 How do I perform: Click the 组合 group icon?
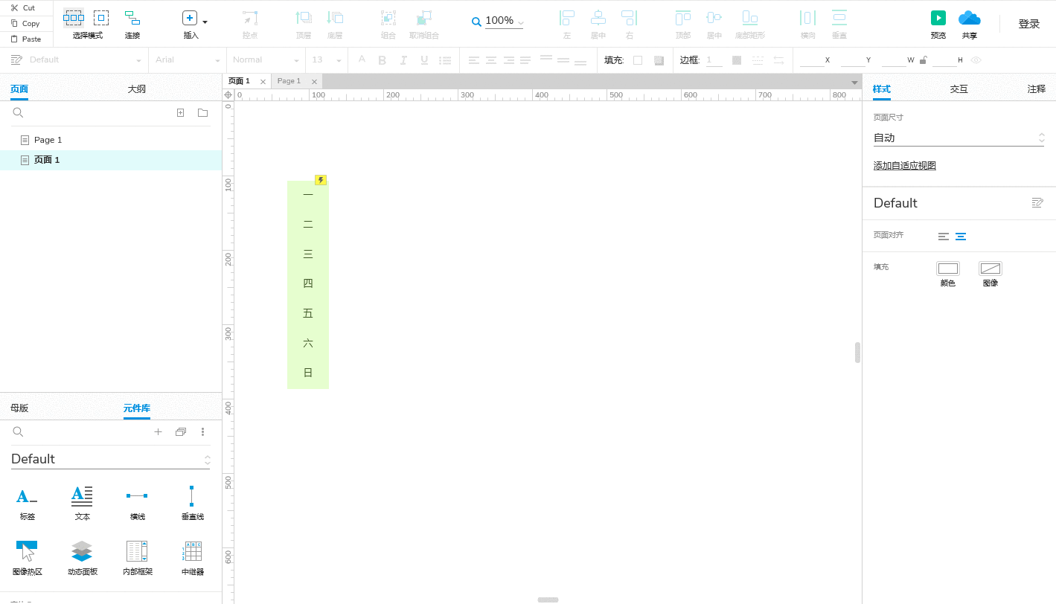(x=388, y=19)
